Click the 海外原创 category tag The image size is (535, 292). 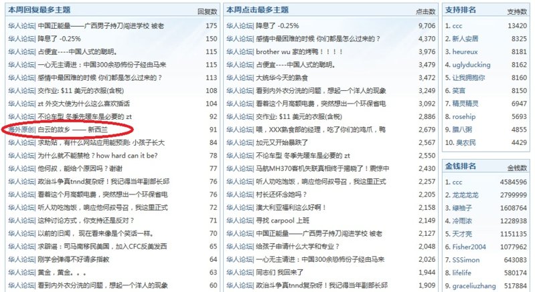coord(21,129)
